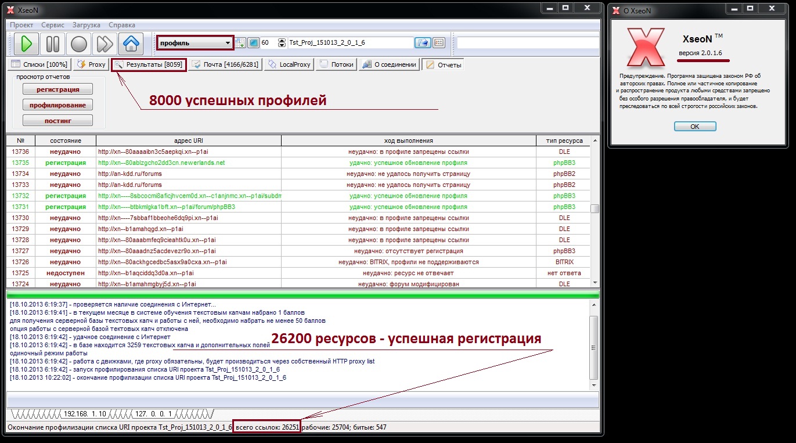Click the calendar grid icon after folder

click(x=438, y=43)
